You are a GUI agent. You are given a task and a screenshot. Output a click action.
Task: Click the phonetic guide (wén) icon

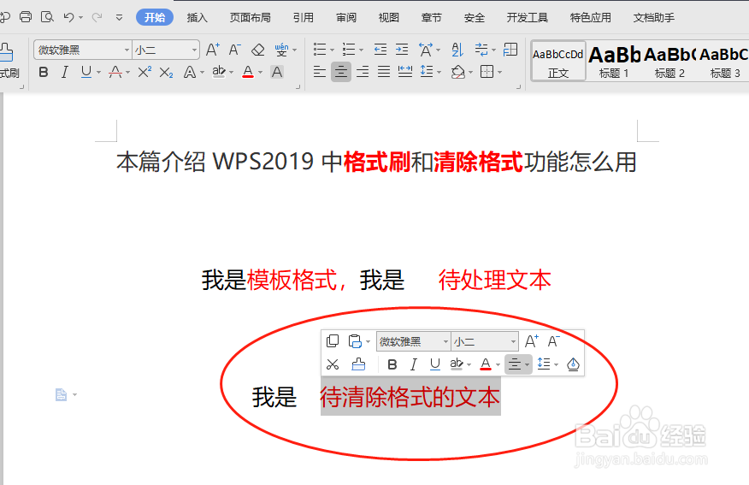(x=282, y=50)
